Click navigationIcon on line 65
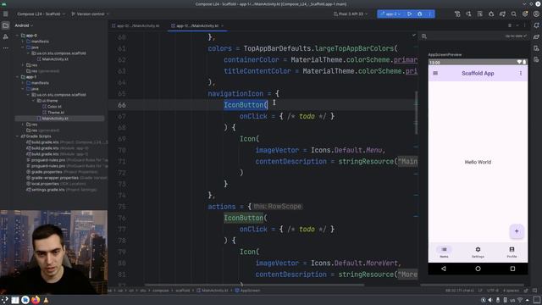542x305 pixels. pos(235,93)
